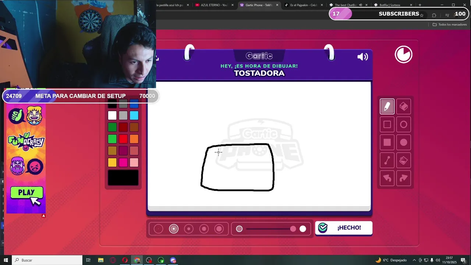Click the green PLAY ad button
This screenshot has width=471, height=265.
point(26,192)
